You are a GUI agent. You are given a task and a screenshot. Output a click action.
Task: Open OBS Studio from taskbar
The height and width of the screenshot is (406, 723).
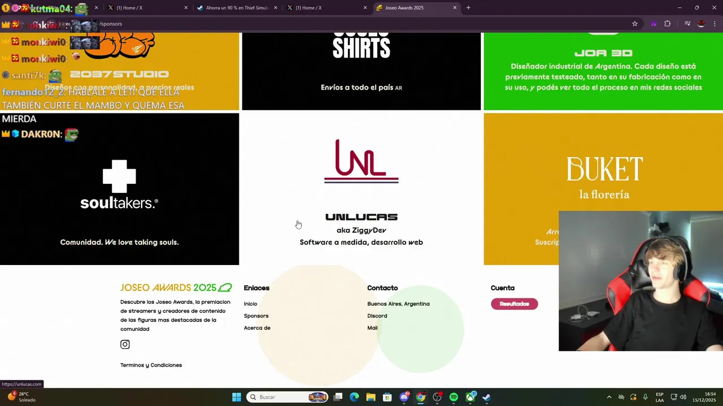coord(437,397)
